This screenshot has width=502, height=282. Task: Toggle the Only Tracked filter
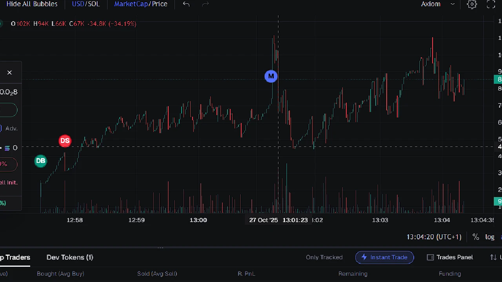[x=324, y=257]
